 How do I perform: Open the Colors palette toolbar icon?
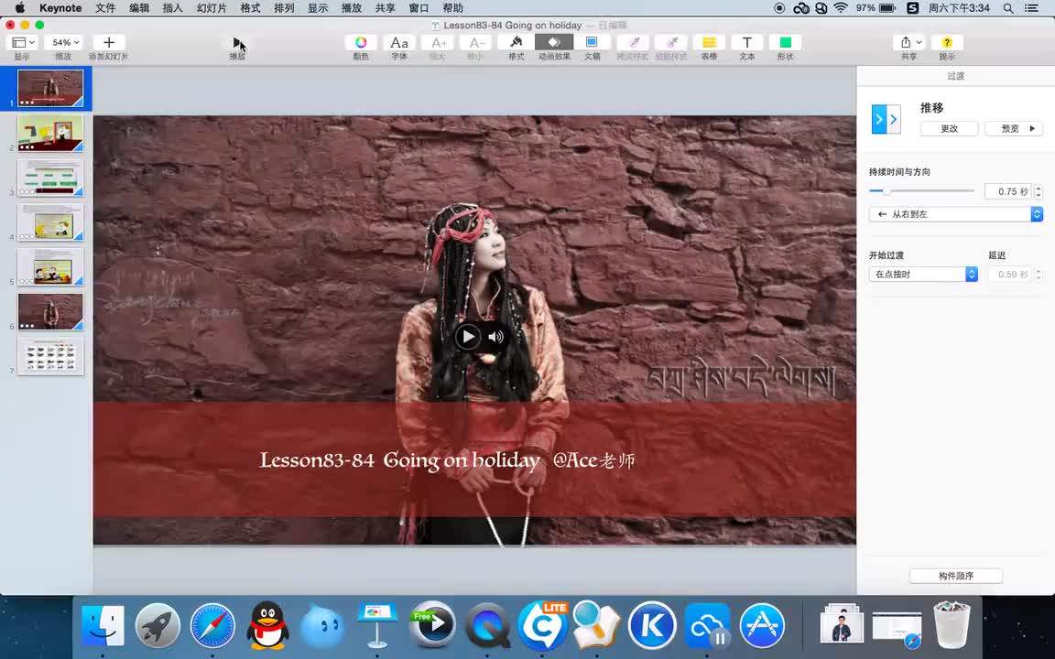tap(361, 42)
